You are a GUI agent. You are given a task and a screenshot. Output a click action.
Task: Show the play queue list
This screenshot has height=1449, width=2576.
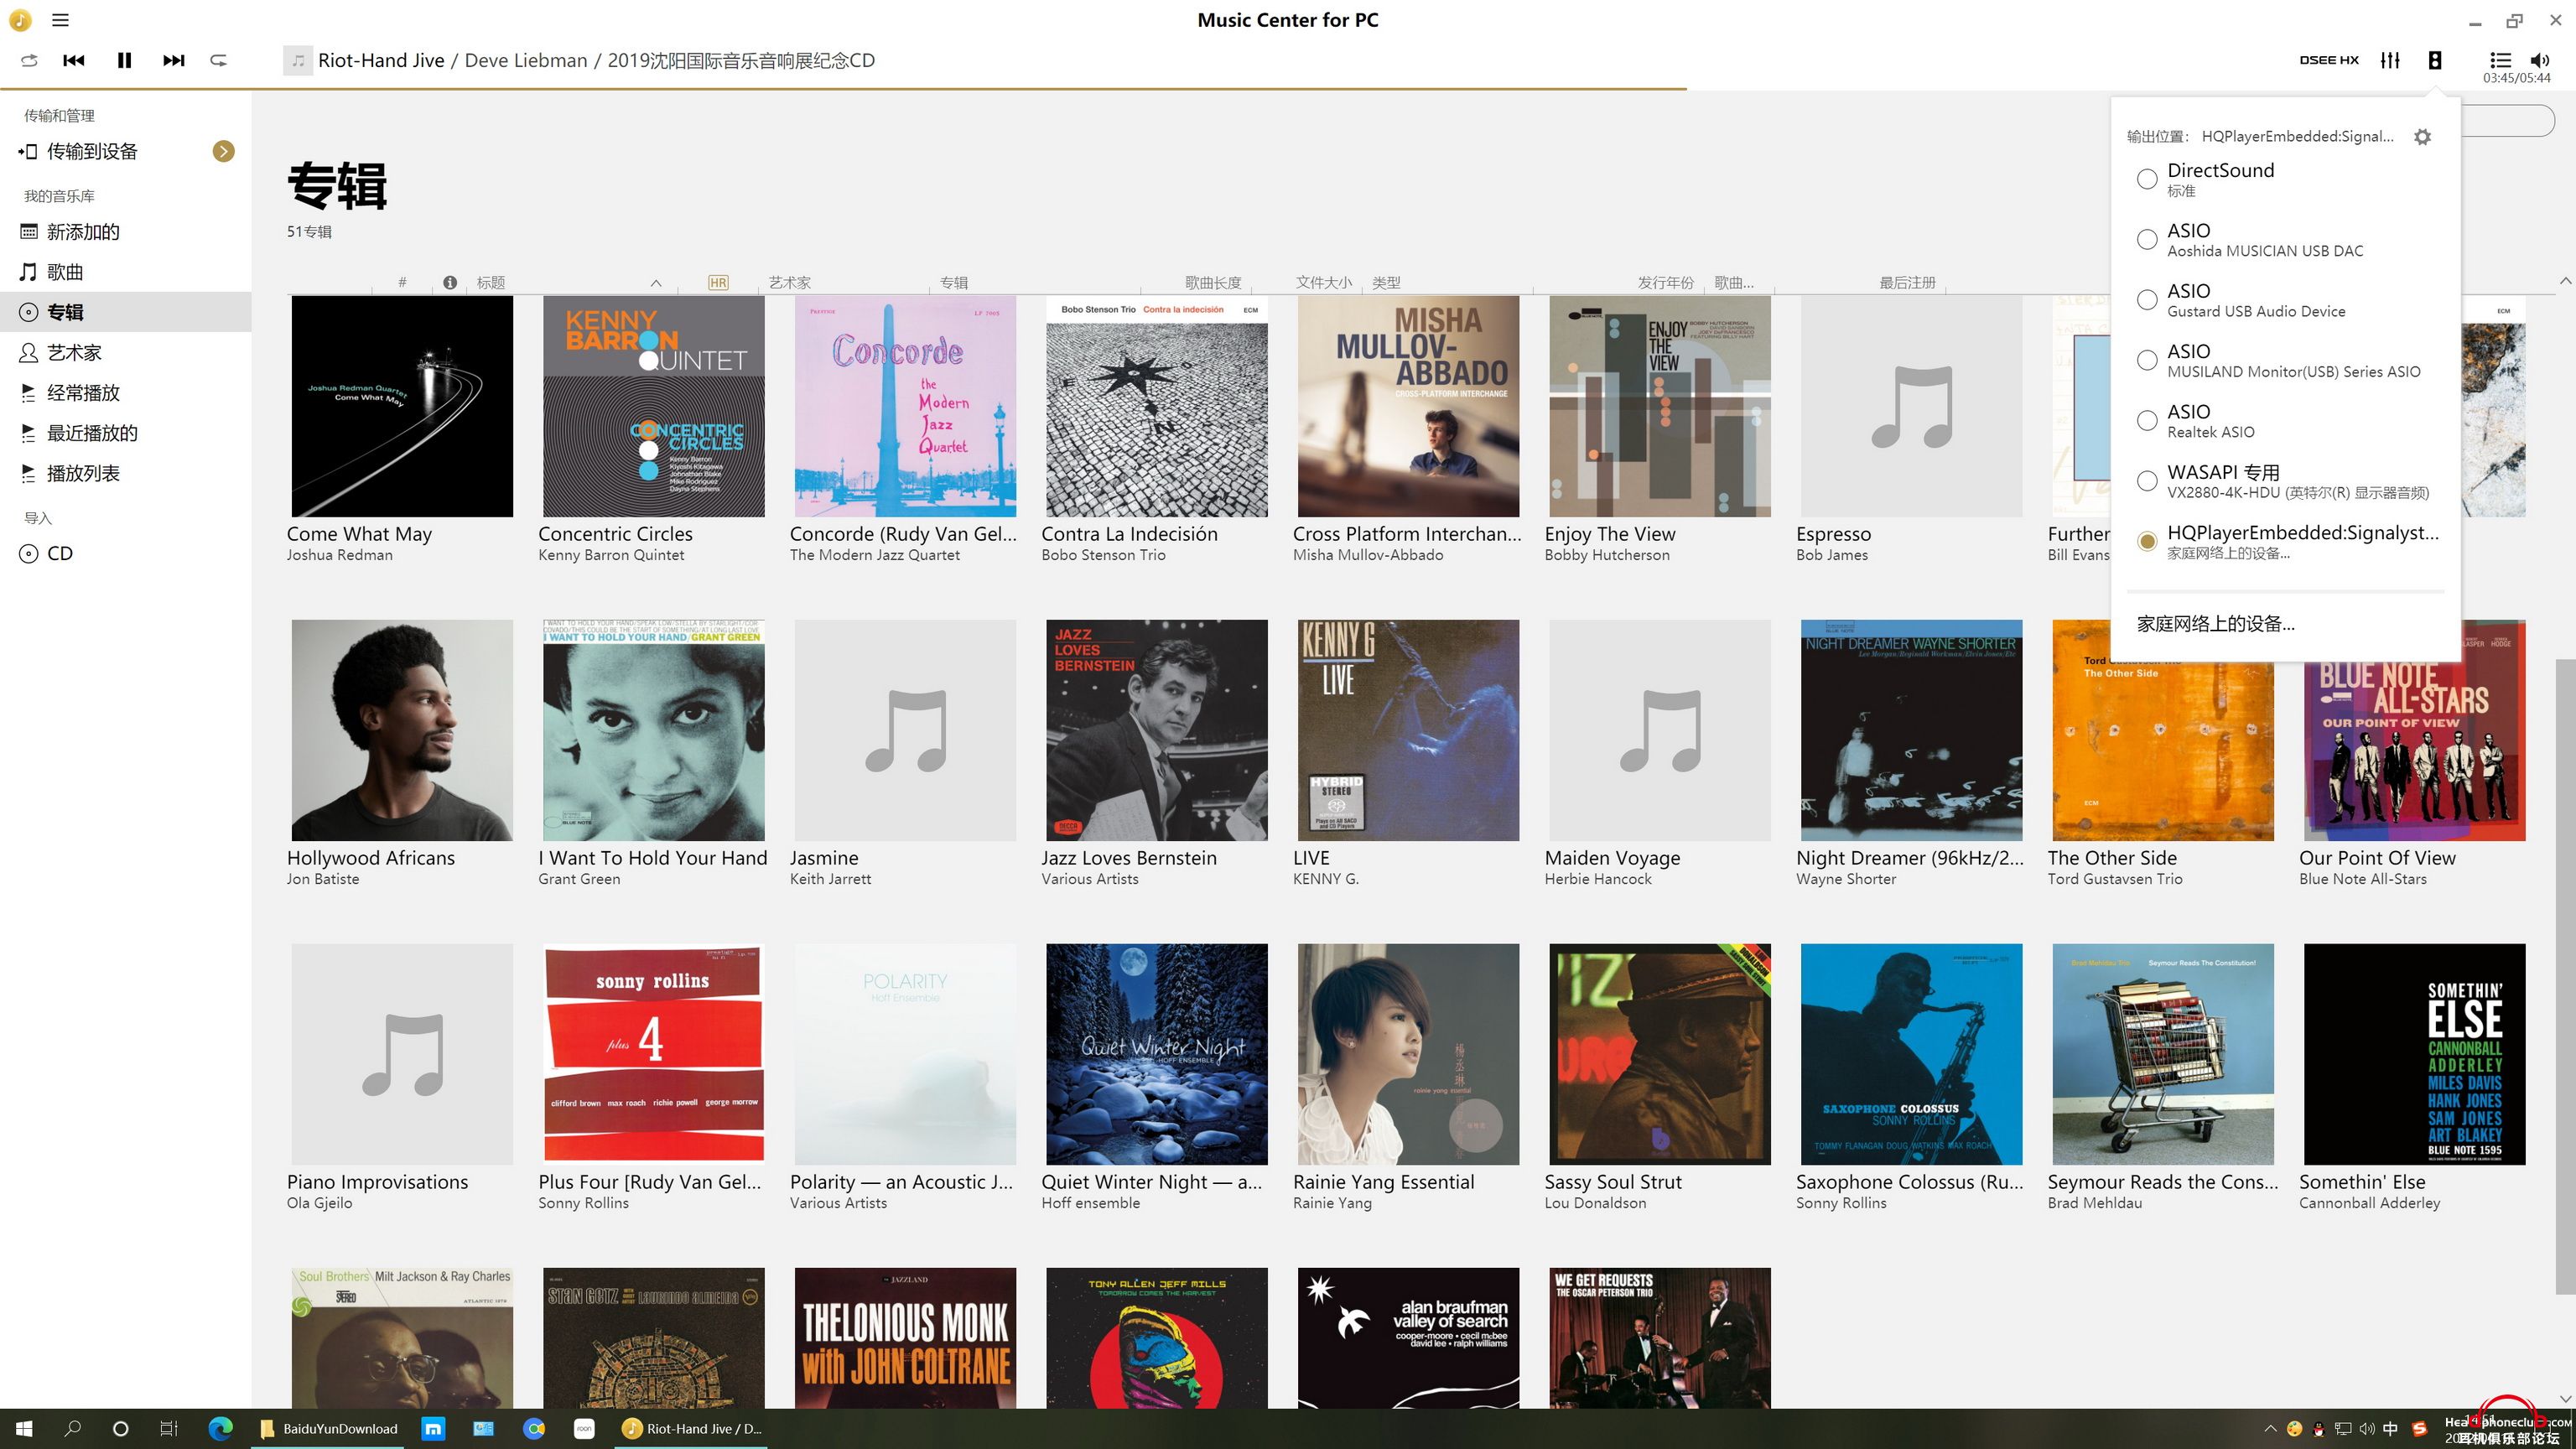[x=2500, y=60]
